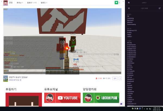Open the chat room list icon atop the sidebar
Viewport: 163px width, 111px height.
point(129,3)
